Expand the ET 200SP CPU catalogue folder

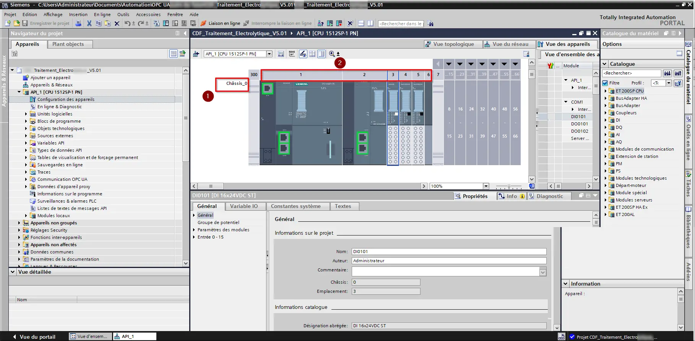pyautogui.click(x=606, y=91)
